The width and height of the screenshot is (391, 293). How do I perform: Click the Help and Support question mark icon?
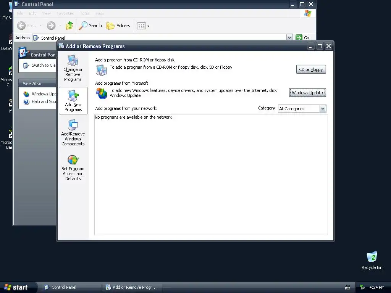pyautogui.click(x=26, y=101)
